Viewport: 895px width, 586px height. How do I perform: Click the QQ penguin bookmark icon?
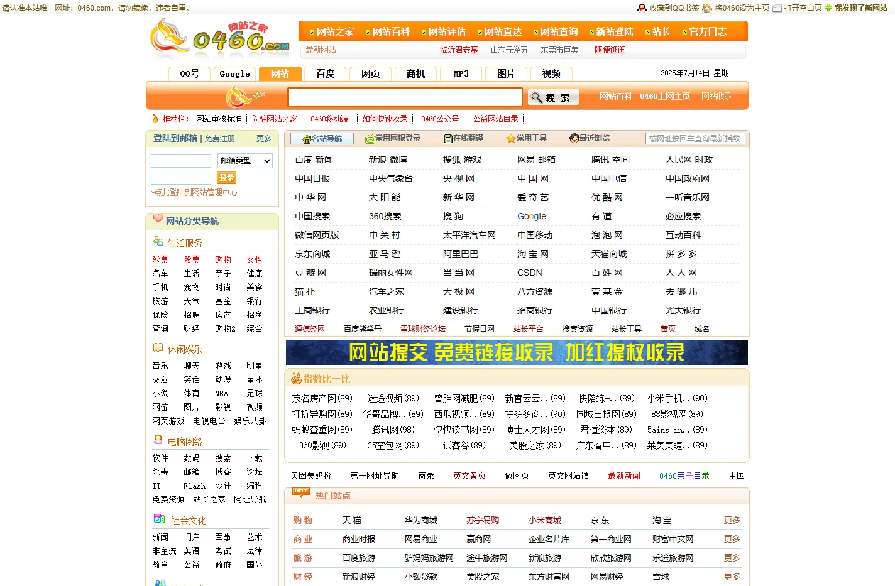click(x=642, y=8)
